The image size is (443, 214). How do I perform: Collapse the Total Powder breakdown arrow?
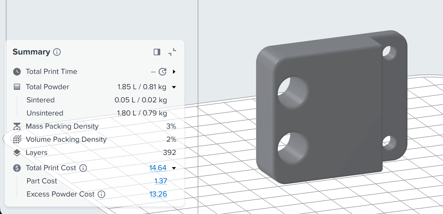(x=174, y=87)
